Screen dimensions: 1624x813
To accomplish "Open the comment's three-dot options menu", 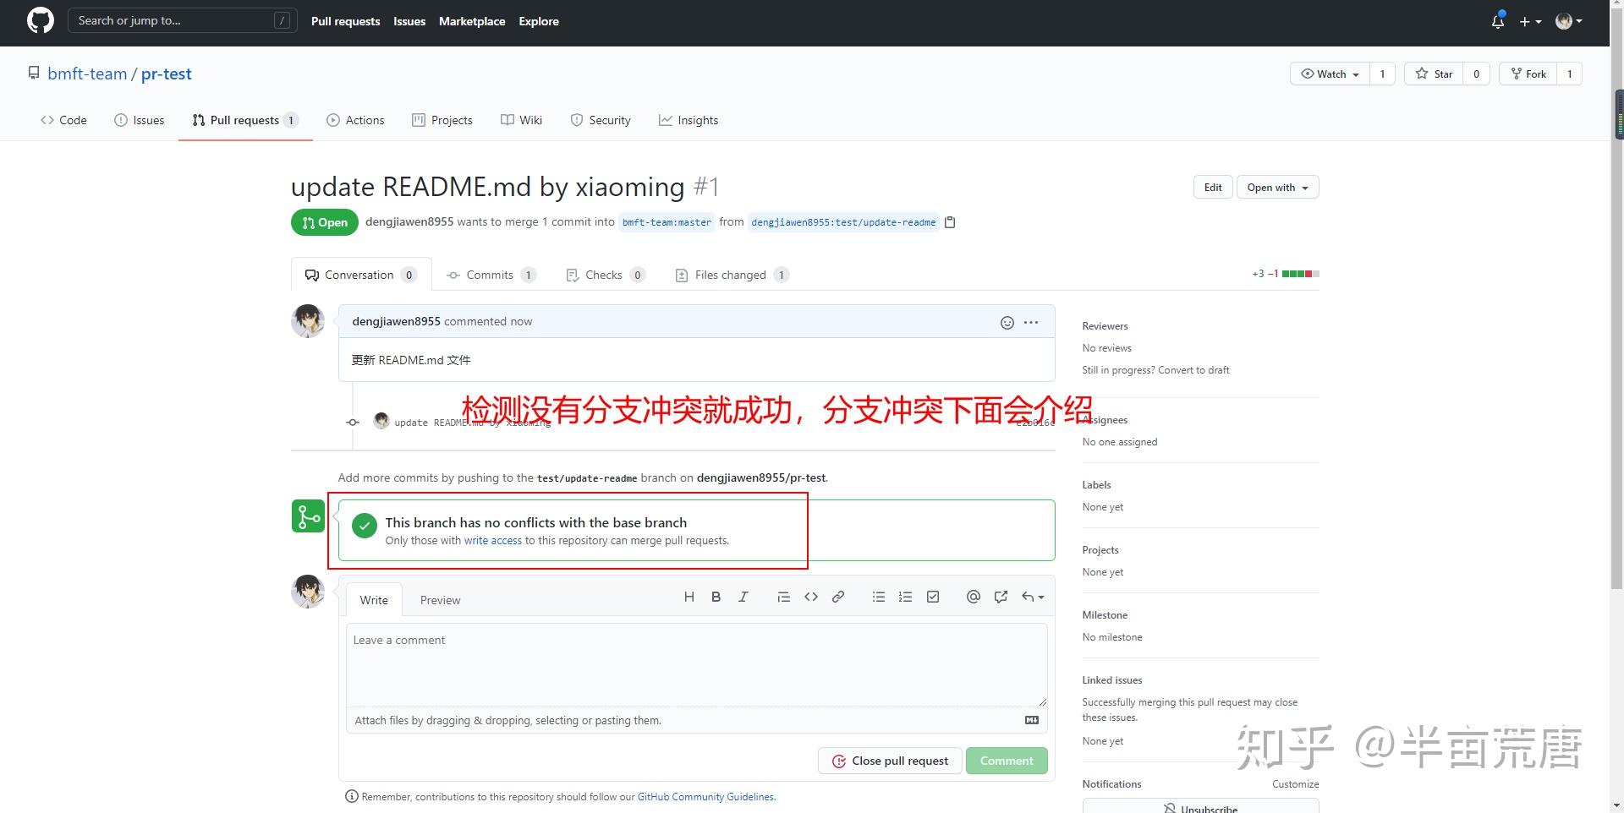I will [1031, 322].
